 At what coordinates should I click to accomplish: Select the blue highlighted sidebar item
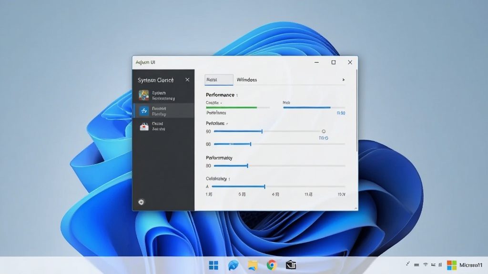click(164, 111)
